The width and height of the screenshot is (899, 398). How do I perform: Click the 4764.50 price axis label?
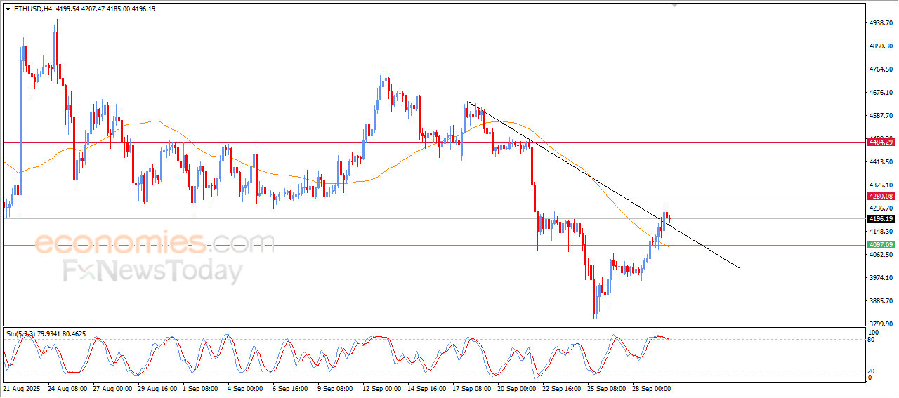pos(882,69)
